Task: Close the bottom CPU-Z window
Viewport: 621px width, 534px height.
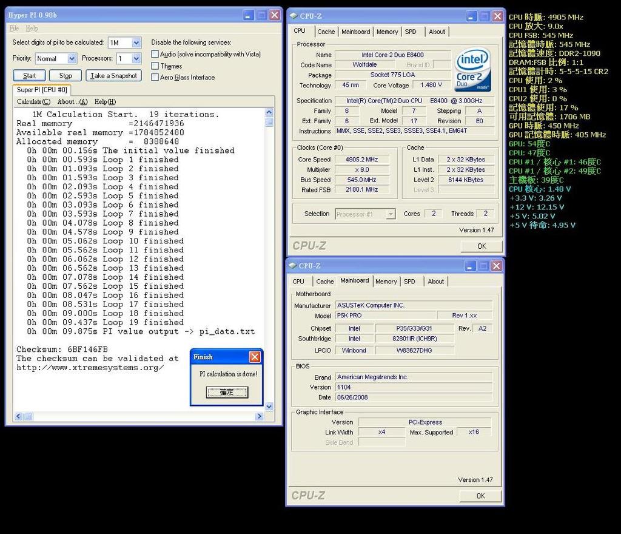Action: pos(496,266)
